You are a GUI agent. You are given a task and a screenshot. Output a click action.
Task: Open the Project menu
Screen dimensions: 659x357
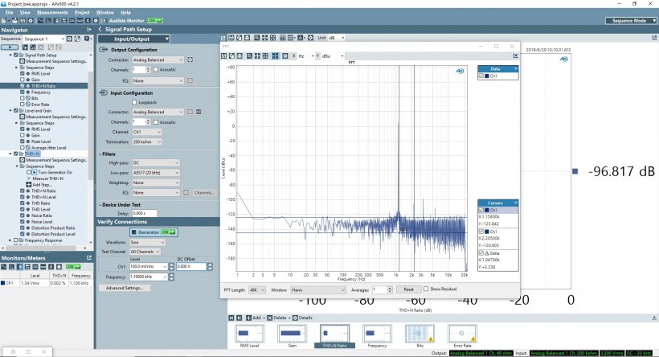tap(82, 13)
